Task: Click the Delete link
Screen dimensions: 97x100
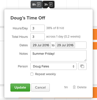Action: coord(82,87)
